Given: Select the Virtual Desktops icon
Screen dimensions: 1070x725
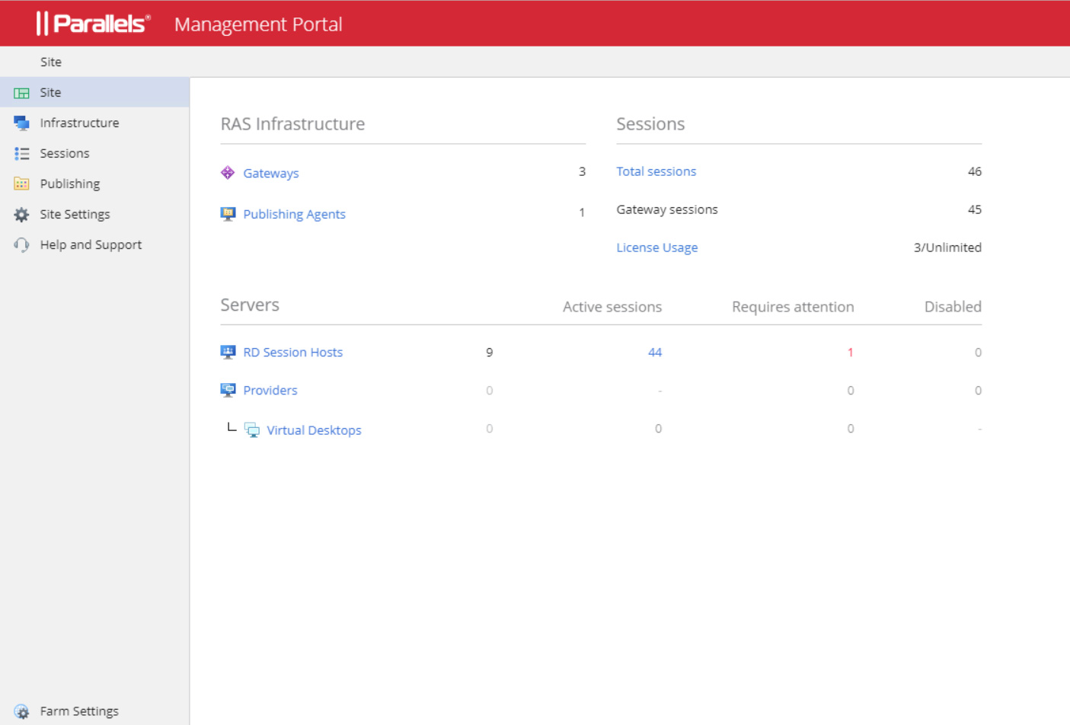Looking at the screenshot, I should pos(252,430).
